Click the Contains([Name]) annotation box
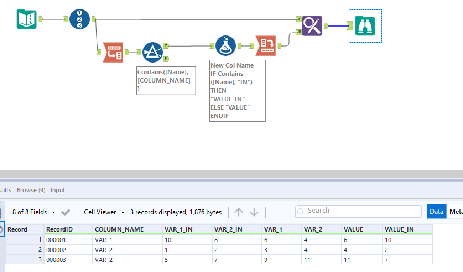The width and height of the screenshot is (463, 272). click(x=166, y=80)
